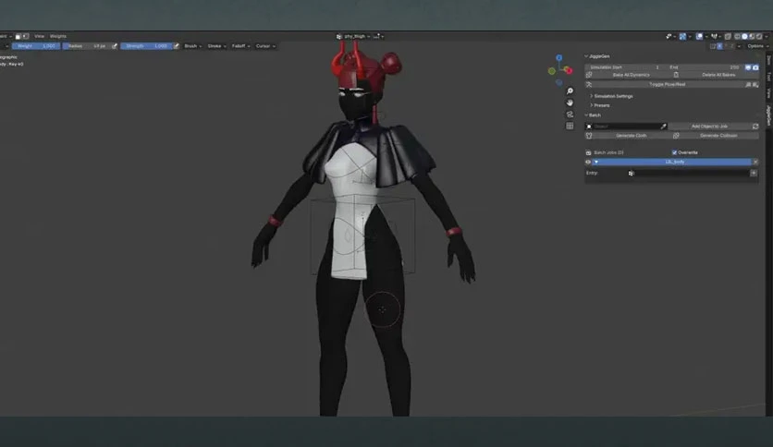This screenshot has height=447, width=773.
Task: Collapse the Batch section
Action: coord(593,115)
